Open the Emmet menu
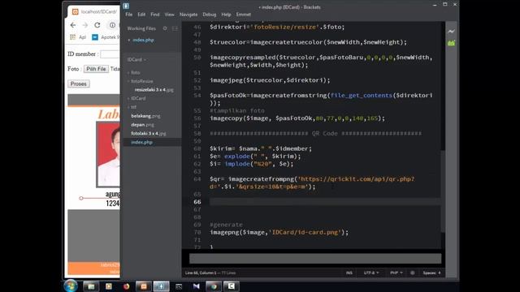Screen dimensions: 520x292 (244, 15)
